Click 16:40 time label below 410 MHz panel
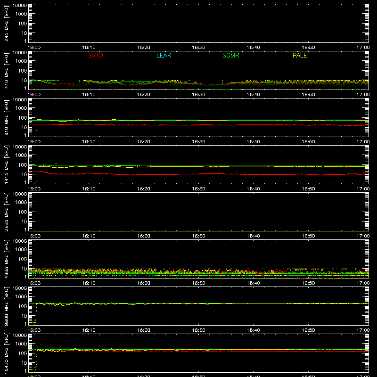This screenshot has height=377, width=377. point(253,95)
